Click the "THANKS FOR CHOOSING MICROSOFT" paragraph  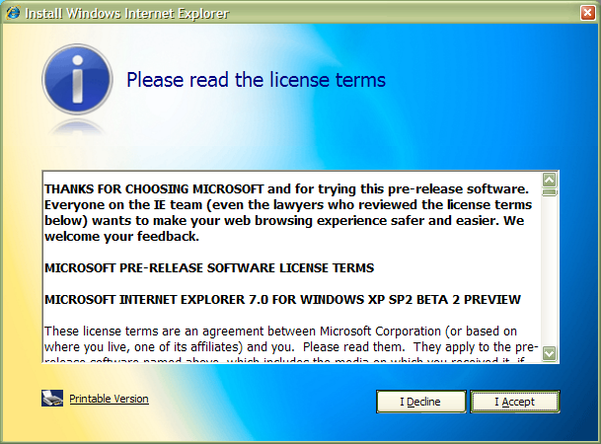coord(288,212)
